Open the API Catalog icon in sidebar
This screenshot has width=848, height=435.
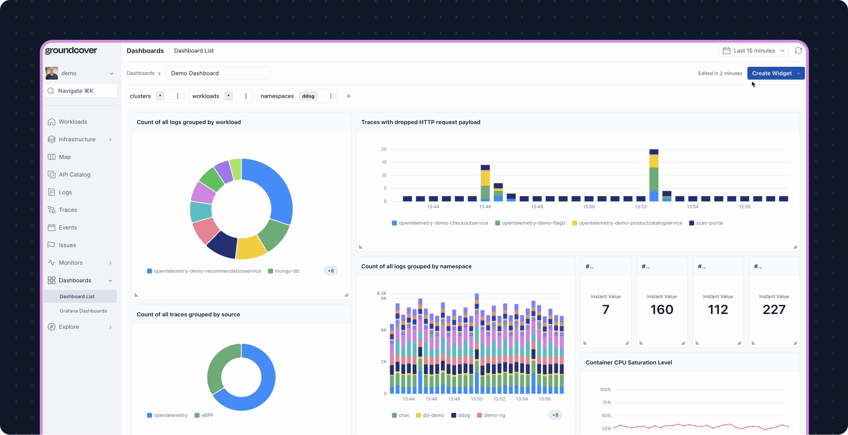tap(51, 175)
